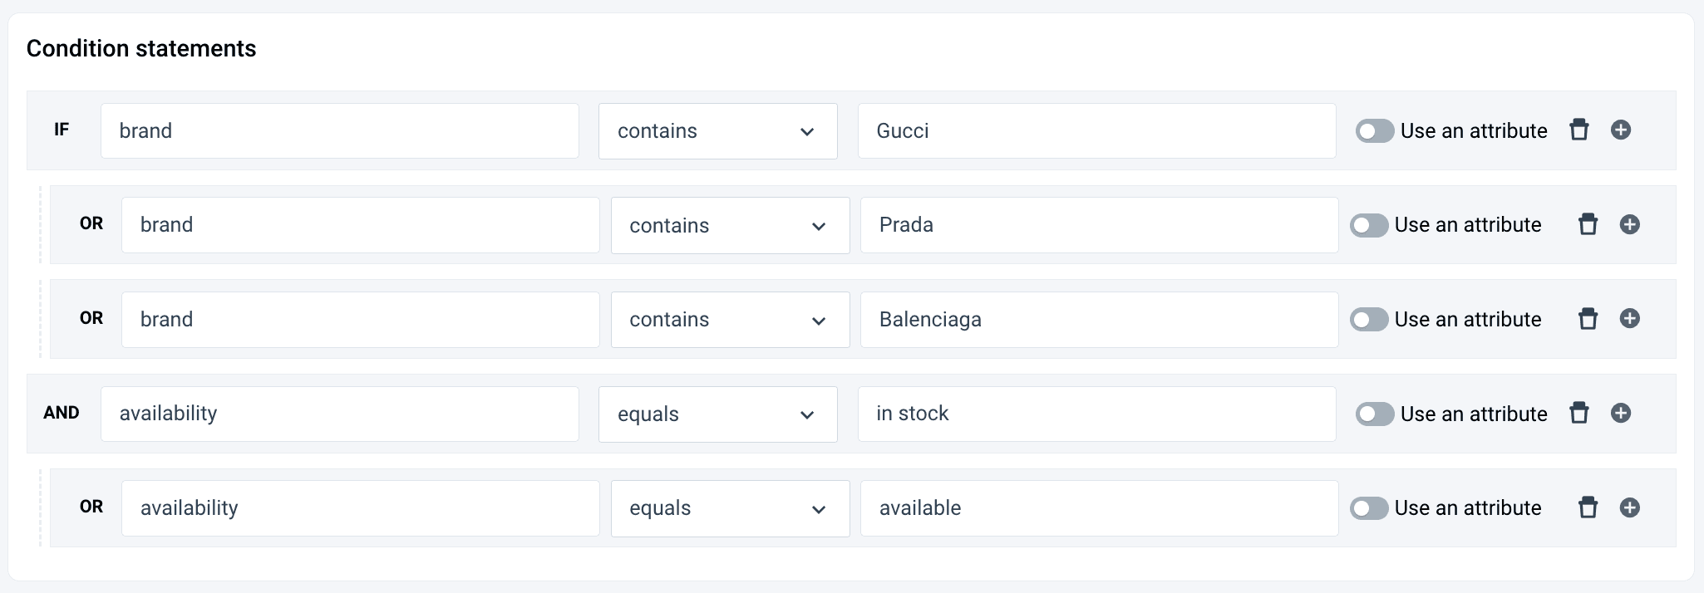
Task: Turn on 'Use an attribute' for Prada row
Action: [x=1368, y=225]
